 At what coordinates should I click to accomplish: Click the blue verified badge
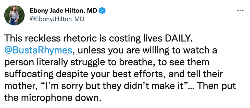(103, 11)
